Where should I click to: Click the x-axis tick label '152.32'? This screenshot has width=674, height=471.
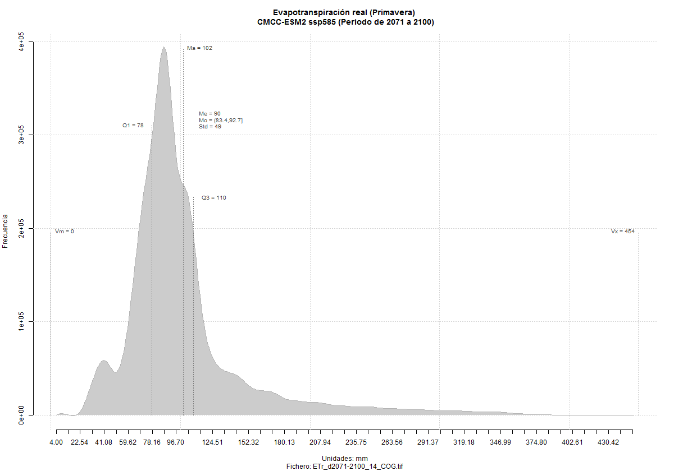point(248,442)
